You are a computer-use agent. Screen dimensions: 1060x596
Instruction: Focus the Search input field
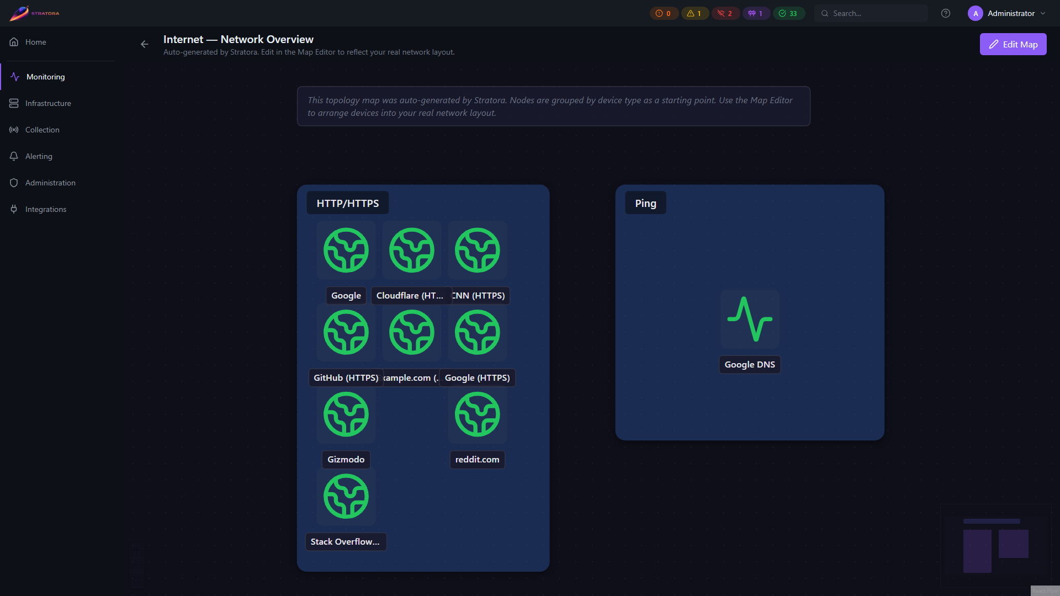coord(871,13)
